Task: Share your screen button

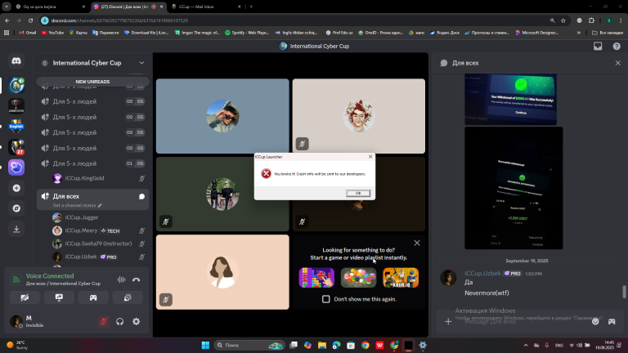Action: click(59, 297)
